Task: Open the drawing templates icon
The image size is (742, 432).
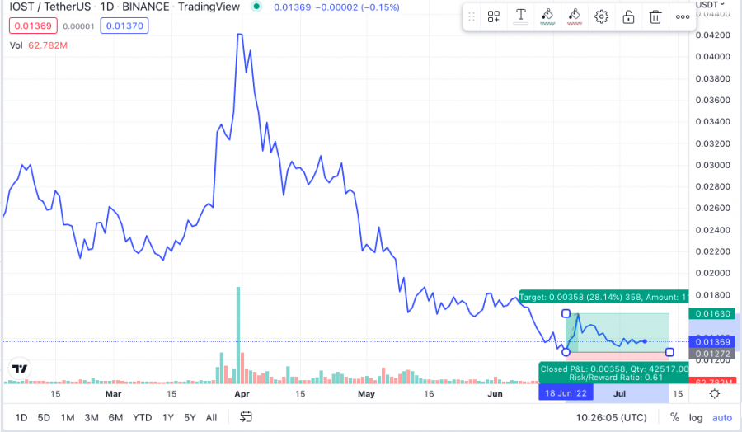Action: coord(494,17)
